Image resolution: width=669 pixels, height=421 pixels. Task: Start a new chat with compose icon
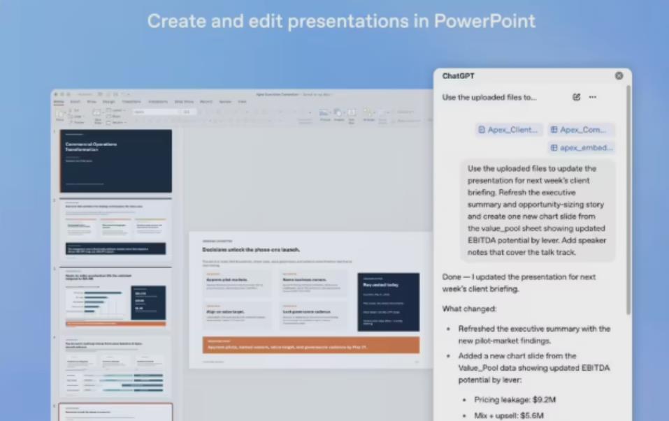[576, 97]
